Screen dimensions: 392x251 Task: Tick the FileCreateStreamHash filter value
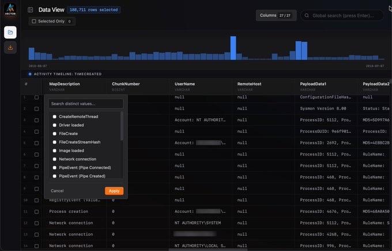55,142
